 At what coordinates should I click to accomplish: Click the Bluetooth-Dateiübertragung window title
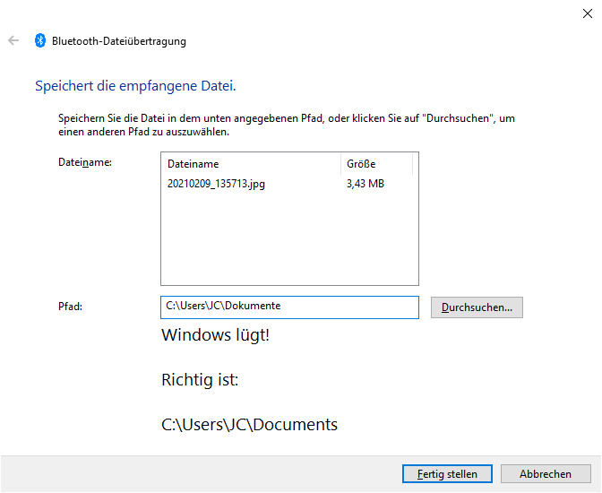coord(119,41)
